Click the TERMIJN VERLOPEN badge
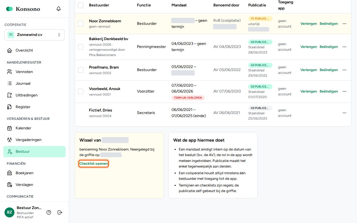 tap(188, 98)
